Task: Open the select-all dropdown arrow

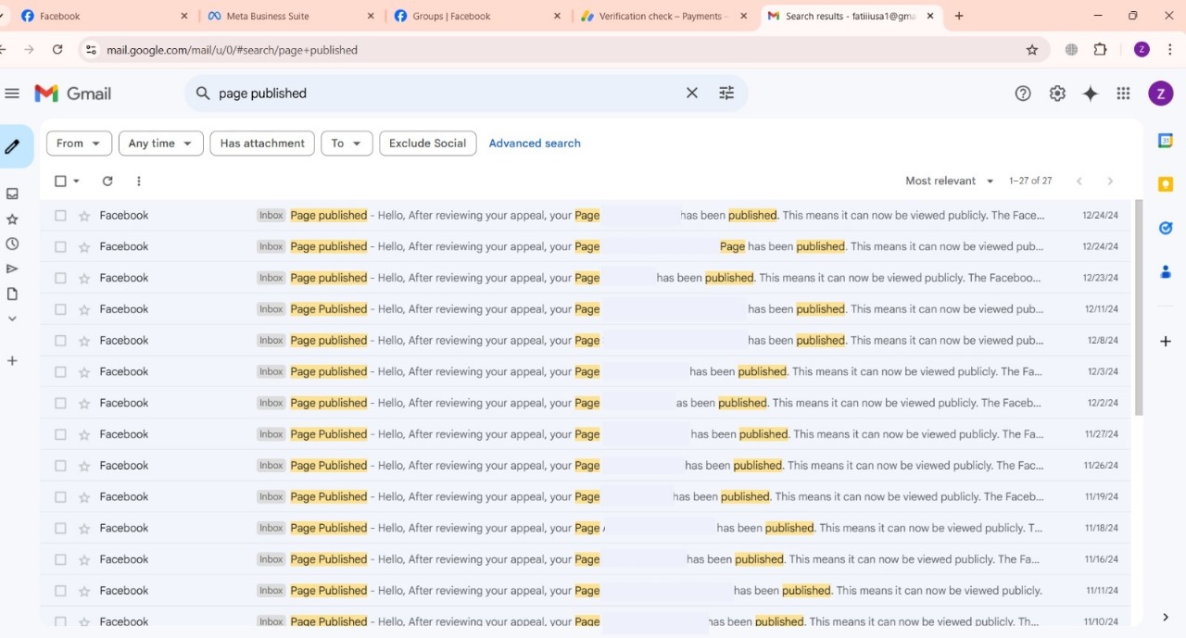Action: pos(77,181)
